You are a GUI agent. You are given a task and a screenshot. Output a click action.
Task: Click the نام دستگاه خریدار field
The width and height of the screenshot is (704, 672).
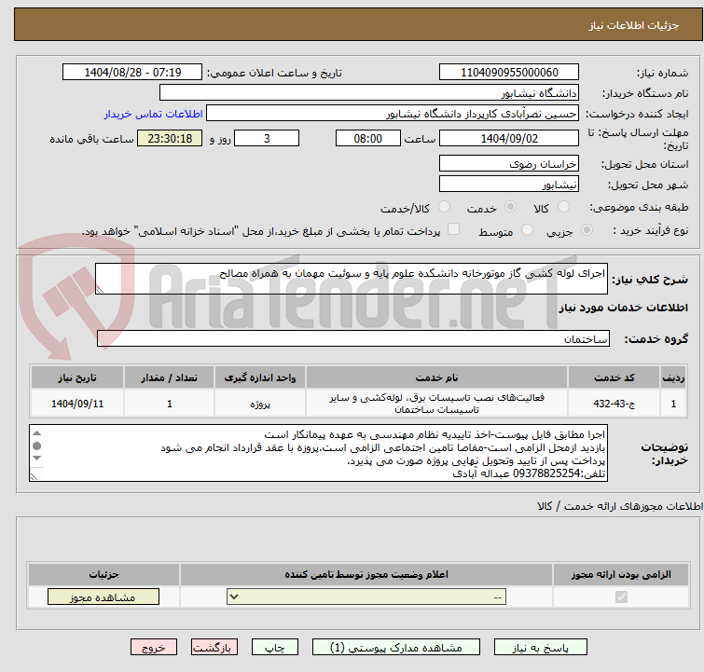(369, 93)
